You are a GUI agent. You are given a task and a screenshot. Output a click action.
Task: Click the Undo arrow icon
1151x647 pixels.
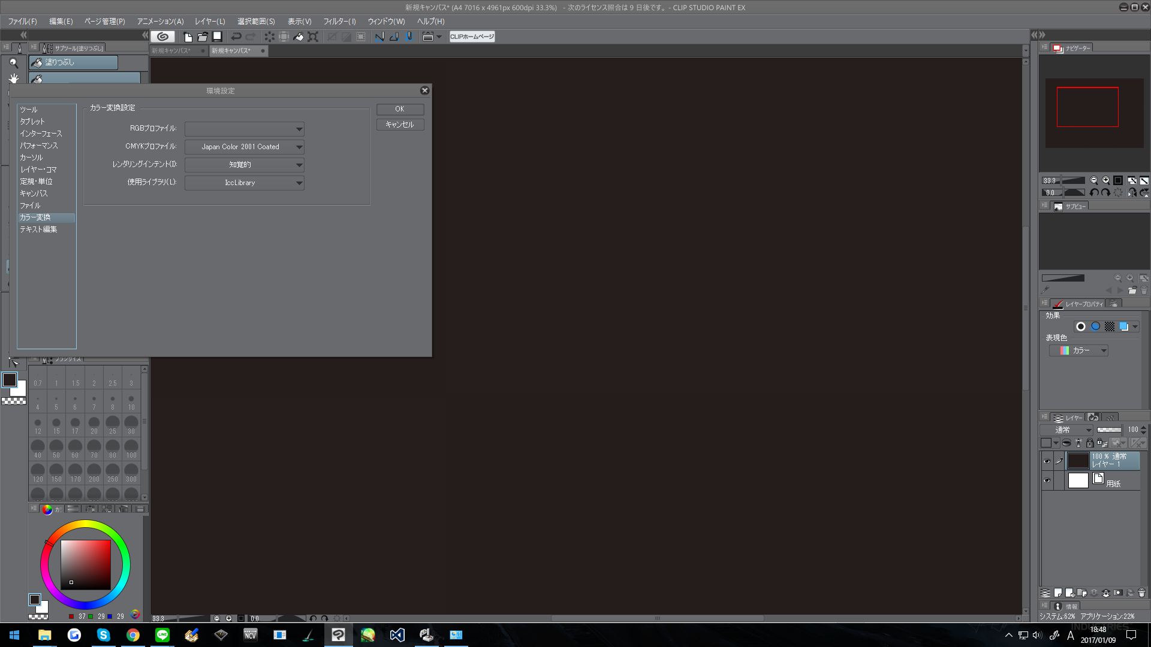pos(236,37)
